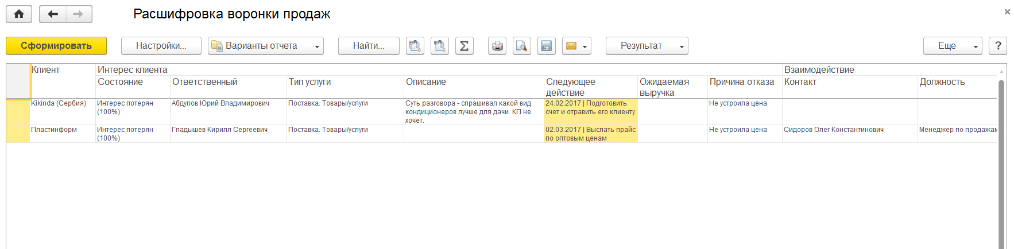Open Настройки... settings
Image resolution: width=1014 pixels, height=249 pixels.
[x=161, y=46]
